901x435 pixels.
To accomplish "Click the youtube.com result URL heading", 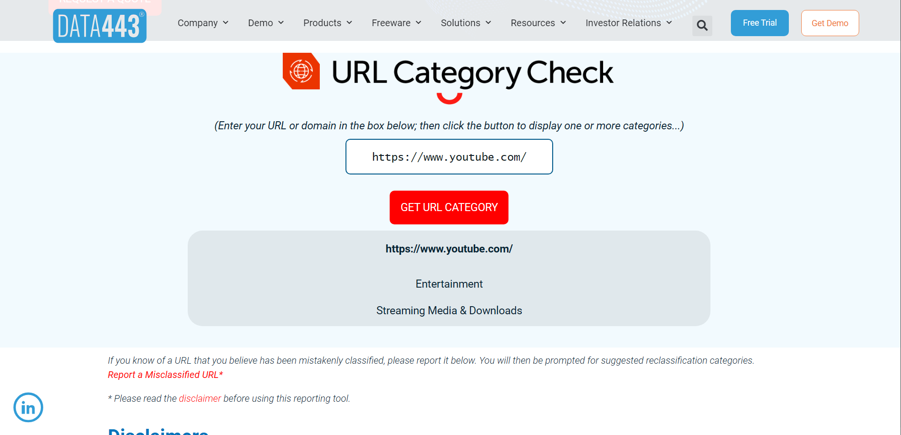I will pos(449,249).
